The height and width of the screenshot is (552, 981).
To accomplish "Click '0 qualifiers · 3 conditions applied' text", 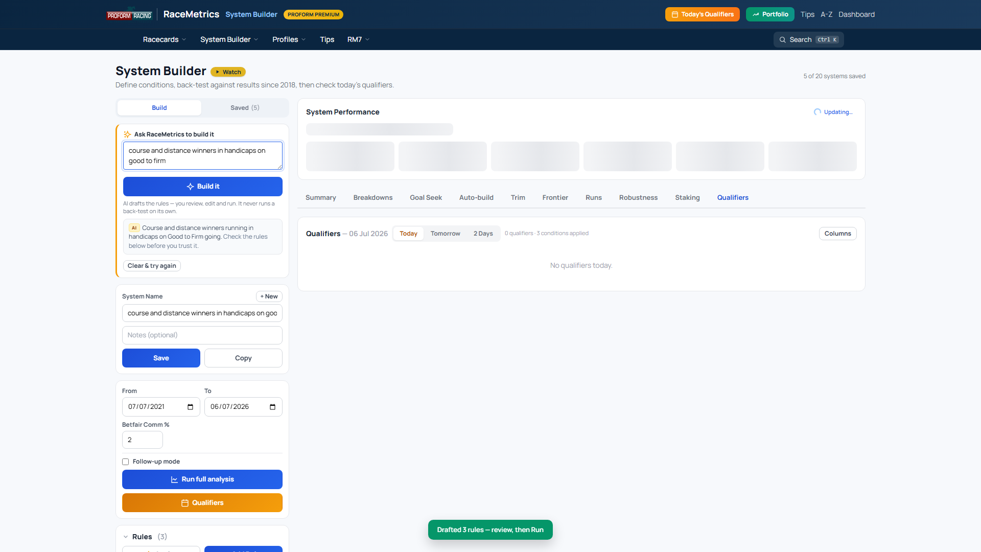I will (547, 234).
